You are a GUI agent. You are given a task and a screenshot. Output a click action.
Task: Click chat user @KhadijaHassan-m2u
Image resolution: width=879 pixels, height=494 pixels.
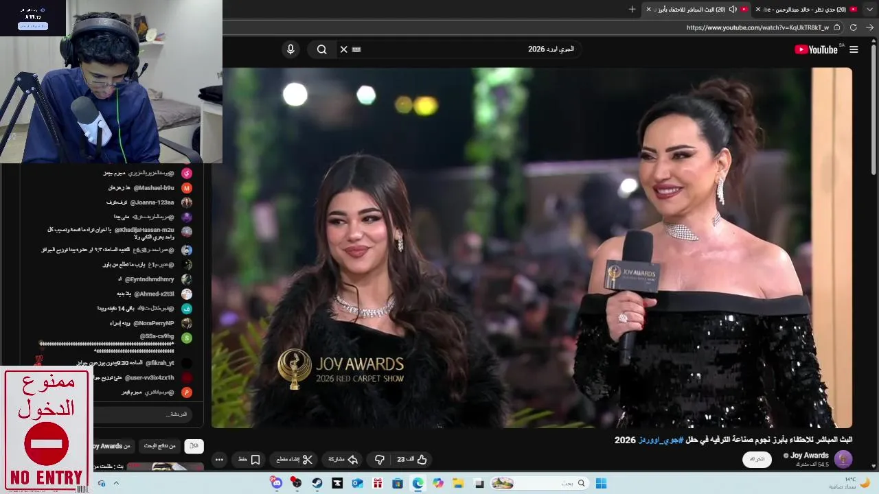pyautogui.click(x=144, y=230)
